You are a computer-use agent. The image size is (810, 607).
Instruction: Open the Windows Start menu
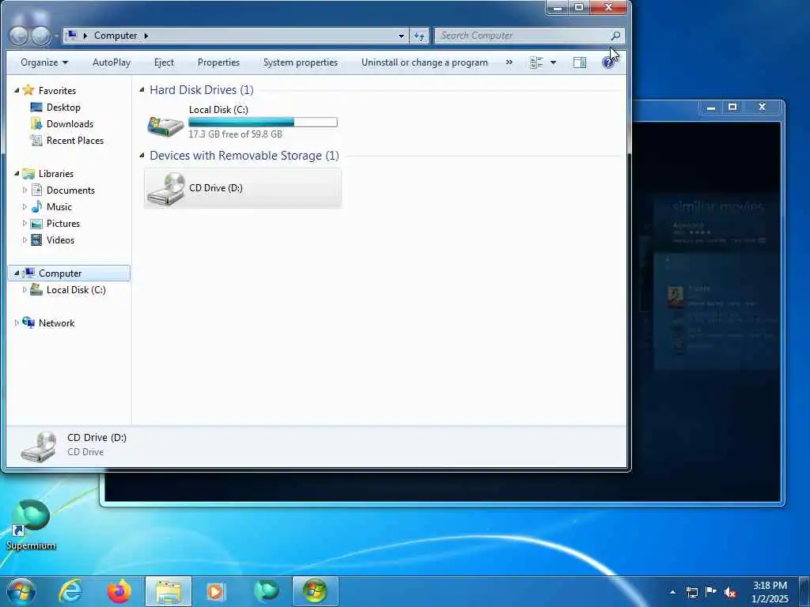coord(21,591)
